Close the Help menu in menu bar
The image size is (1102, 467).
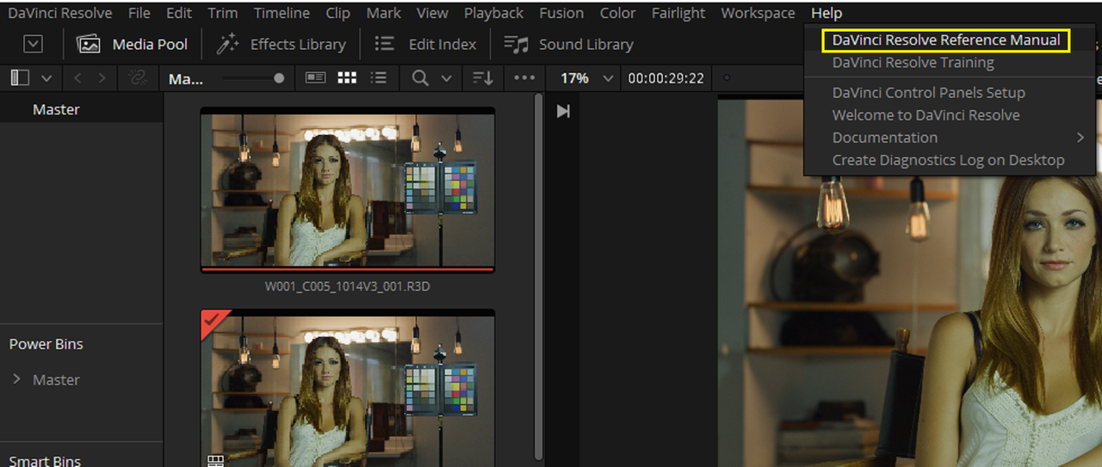click(x=826, y=13)
